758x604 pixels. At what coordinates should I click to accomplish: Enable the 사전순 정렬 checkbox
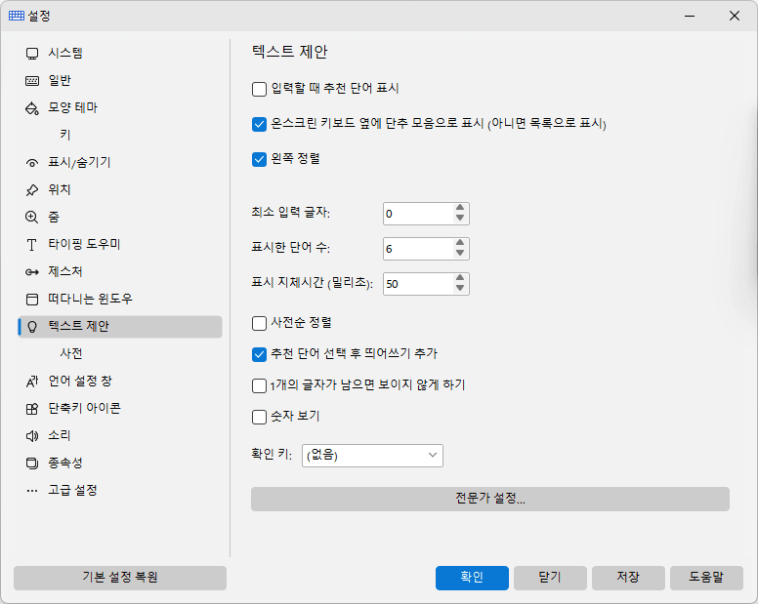(x=259, y=323)
